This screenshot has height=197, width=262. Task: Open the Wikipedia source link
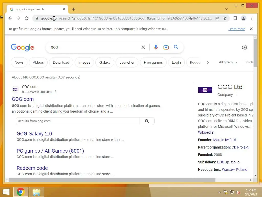206,132
